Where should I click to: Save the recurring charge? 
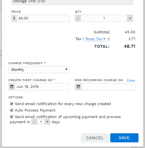pyautogui.click(x=124, y=138)
